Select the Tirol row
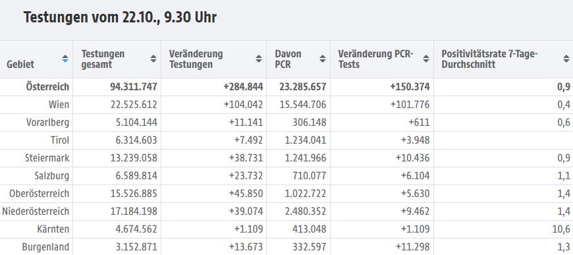573x255 pixels. coord(286,140)
